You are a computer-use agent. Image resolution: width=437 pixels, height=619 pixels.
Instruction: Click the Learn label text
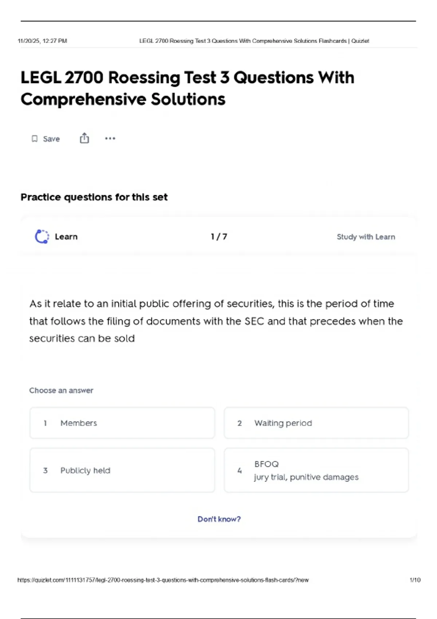(x=66, y=237)
